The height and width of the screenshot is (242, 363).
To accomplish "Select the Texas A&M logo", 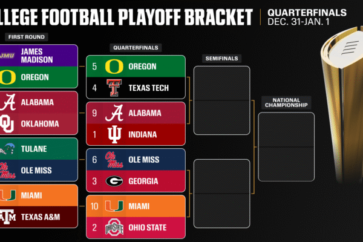I will click(x=8, y=217).
